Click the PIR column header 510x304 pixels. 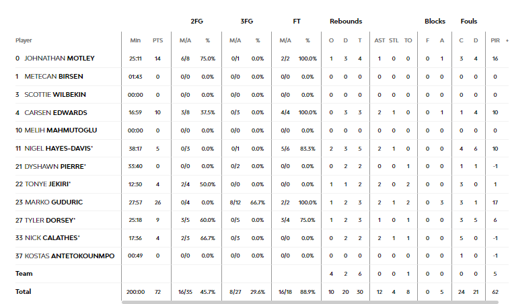click(x=495, y=40)
